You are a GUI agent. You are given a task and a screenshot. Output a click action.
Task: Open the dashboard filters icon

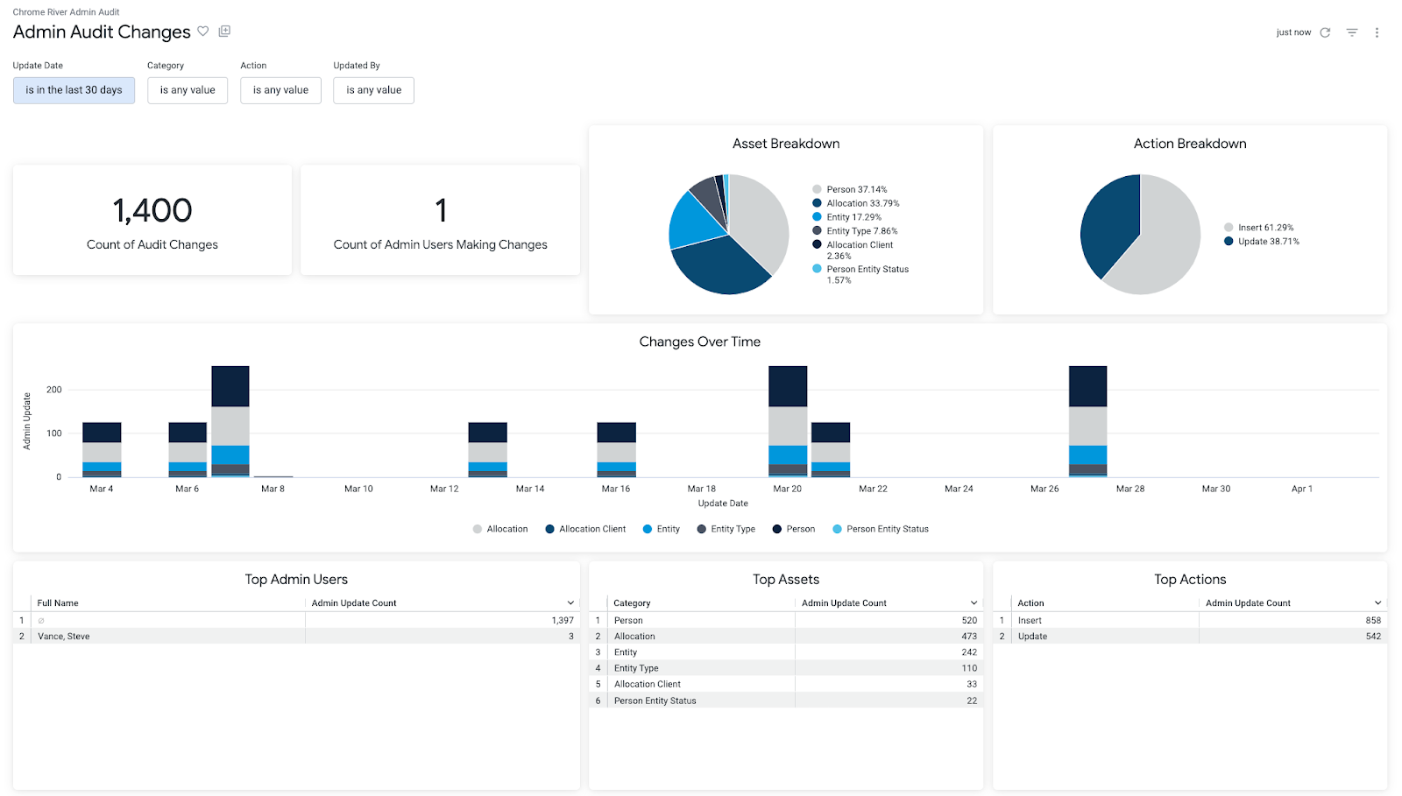pos(1350,32)
